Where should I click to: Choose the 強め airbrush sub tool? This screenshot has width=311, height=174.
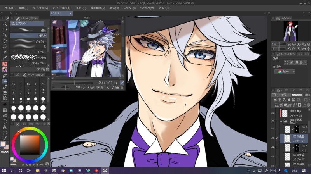pyautogui.click(x=28, y=30)
